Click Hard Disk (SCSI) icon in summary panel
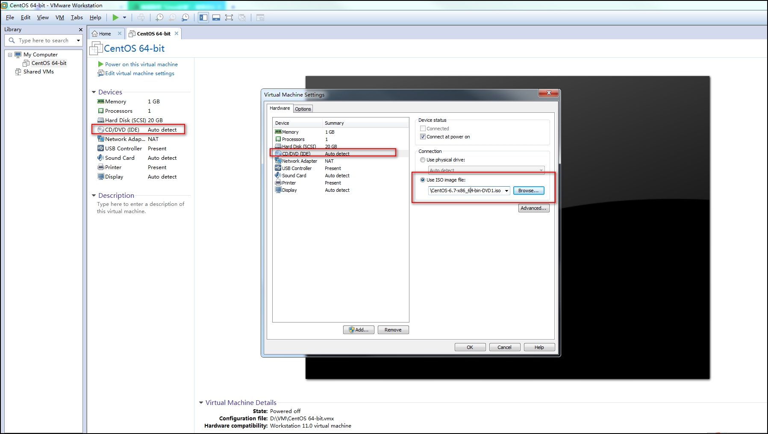 click(101, 120)
